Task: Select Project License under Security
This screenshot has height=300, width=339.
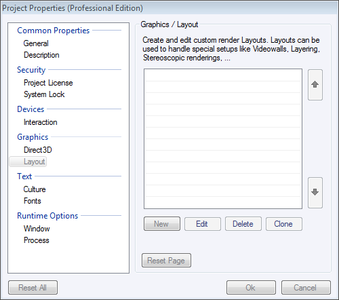Action: pyautogui.click(x=48, y=83)
